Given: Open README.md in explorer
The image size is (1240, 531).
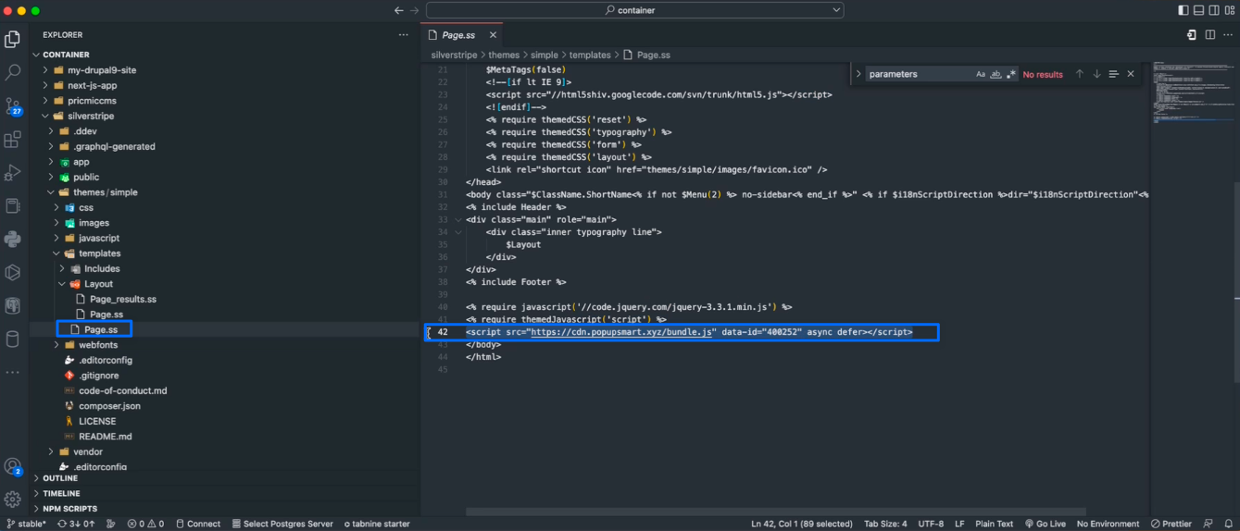Looking at the screenshot, I should pyautogui.click(x=105, y=437).
